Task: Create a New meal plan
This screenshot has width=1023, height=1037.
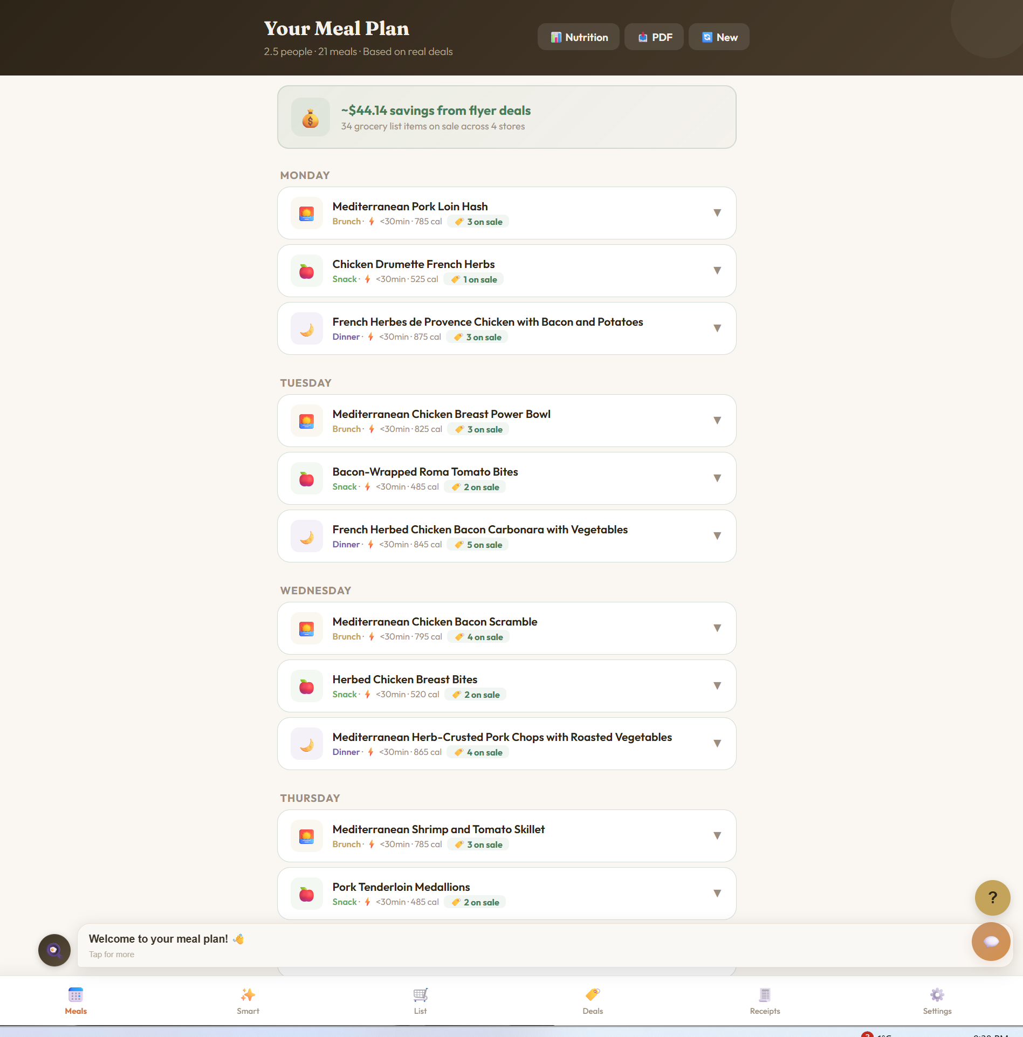Action: pos(718,37)
